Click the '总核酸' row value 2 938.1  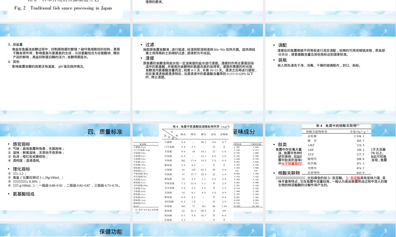[359, 136]
